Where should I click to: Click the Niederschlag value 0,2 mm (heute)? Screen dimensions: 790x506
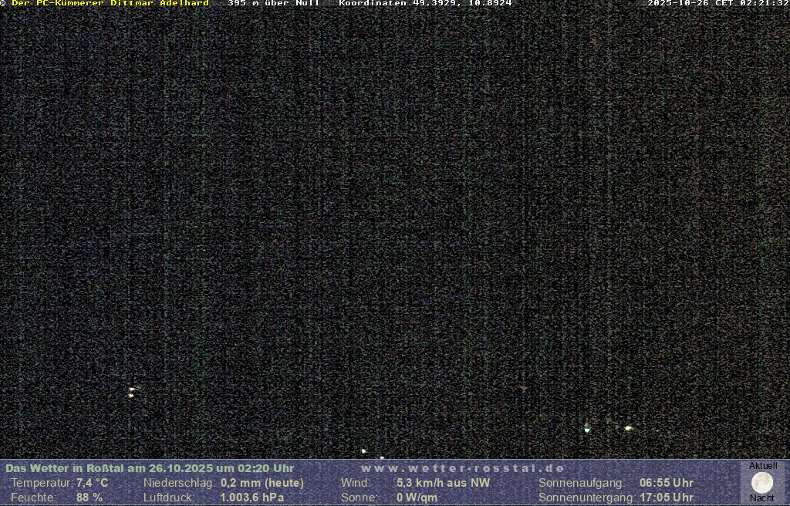[262, 483]
